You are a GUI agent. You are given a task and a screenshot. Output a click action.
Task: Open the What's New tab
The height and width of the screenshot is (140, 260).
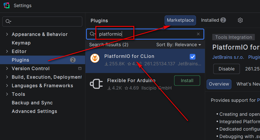(x=248, y=84)
